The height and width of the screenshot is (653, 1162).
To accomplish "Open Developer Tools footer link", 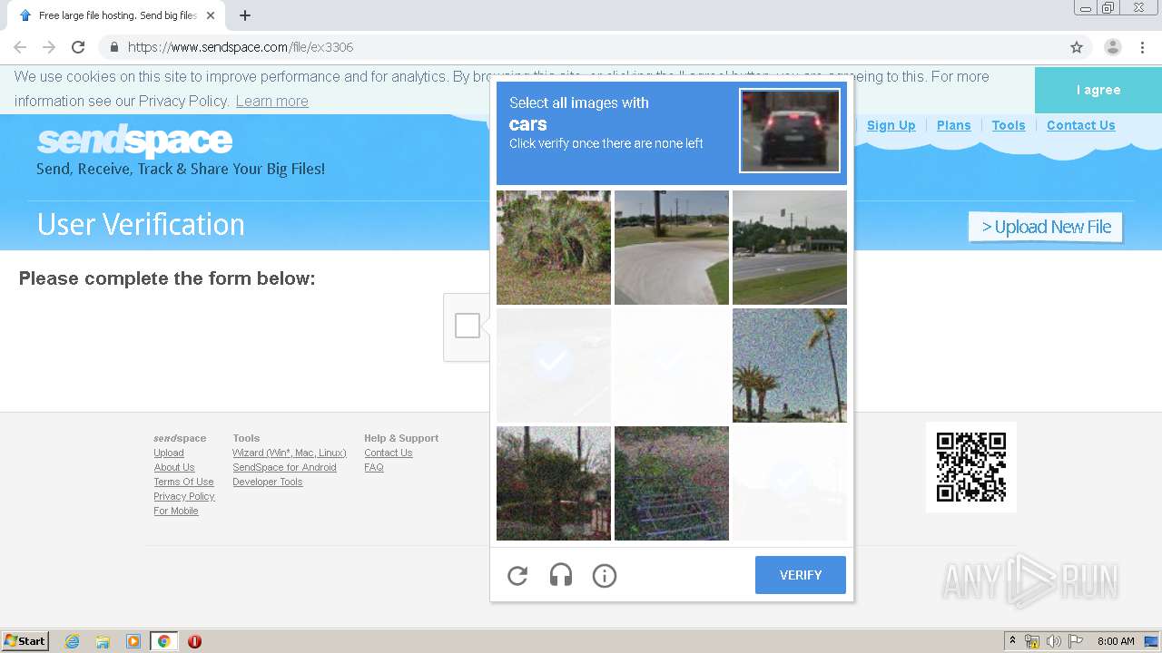I will click(268, 482).
